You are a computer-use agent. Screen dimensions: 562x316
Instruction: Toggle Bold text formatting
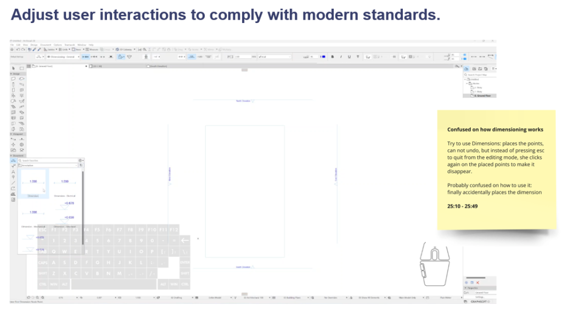pos(333,56)
